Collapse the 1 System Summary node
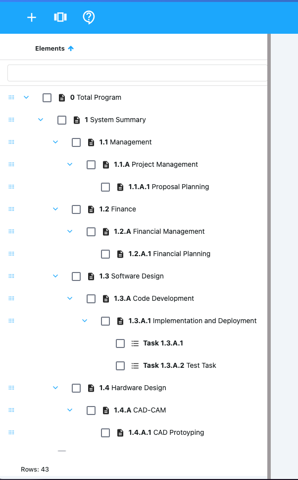This screenshot has height=480, width=298. pos(41,120)
